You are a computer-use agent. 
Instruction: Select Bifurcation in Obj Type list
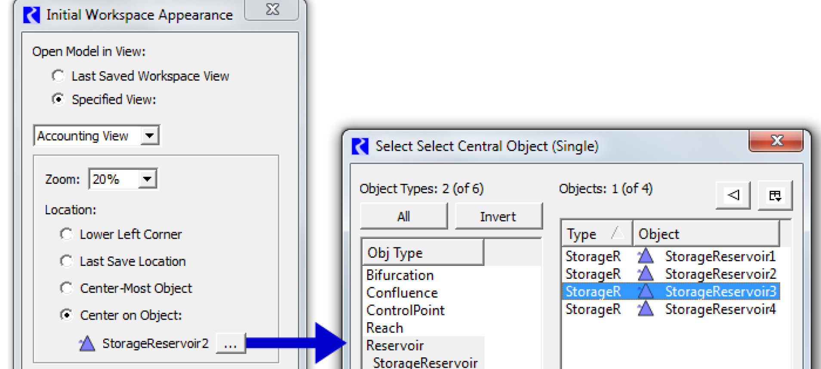point(400,275)
